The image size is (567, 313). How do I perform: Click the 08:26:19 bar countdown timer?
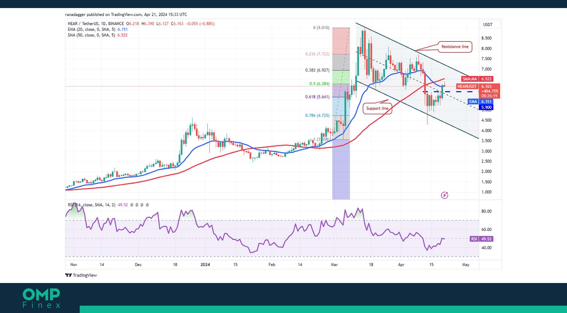(x=489, y=96)
